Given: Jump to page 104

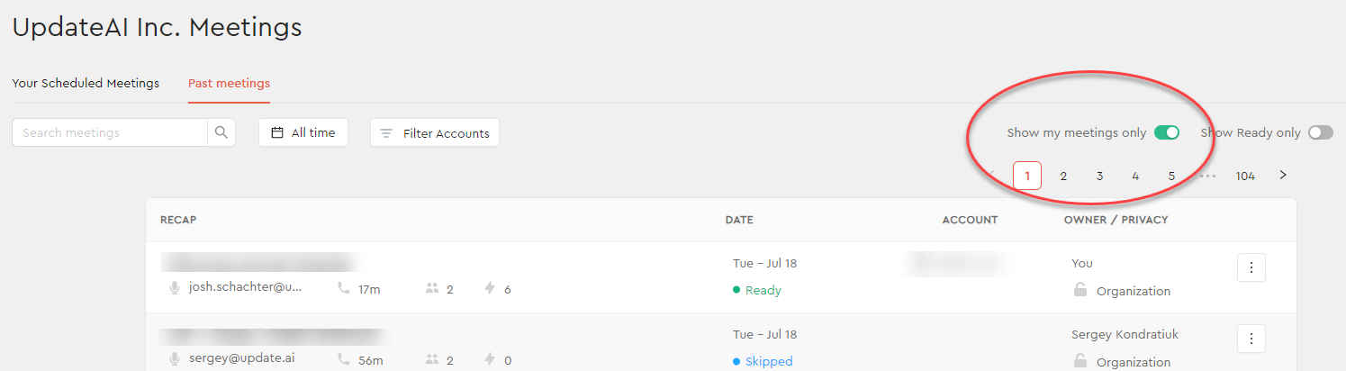Looking at the screenshot, I should click(1245, 176).
